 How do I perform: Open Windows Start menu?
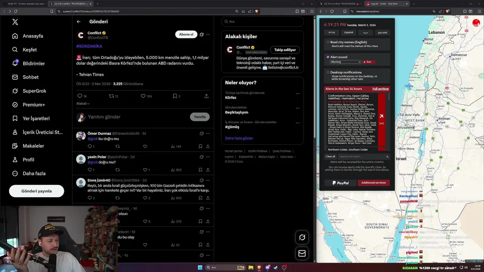pos(200,267)
